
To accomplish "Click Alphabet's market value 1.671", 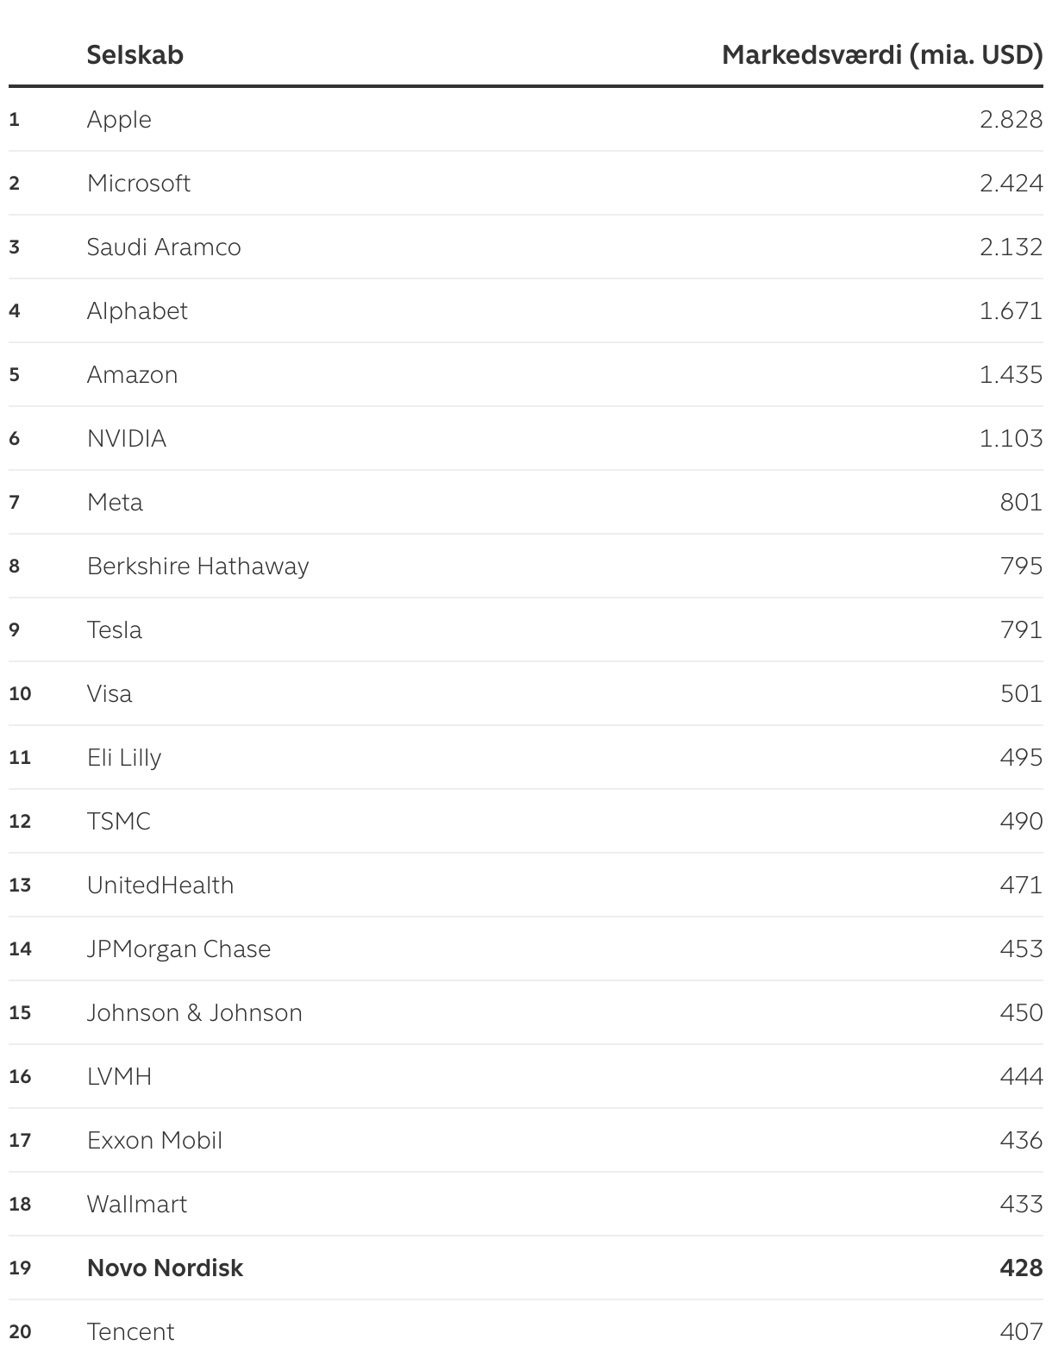I will (x=1011, y=310).
